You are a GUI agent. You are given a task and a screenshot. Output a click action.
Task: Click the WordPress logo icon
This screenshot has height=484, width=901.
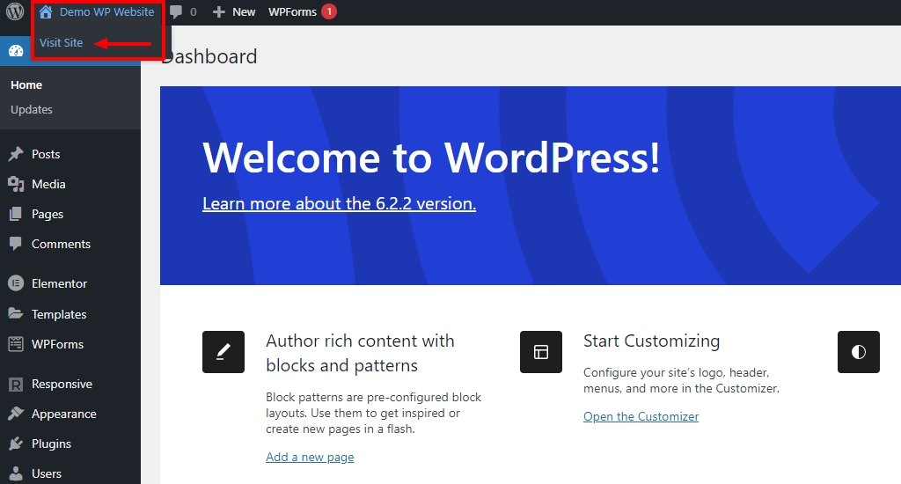(14, 11)
